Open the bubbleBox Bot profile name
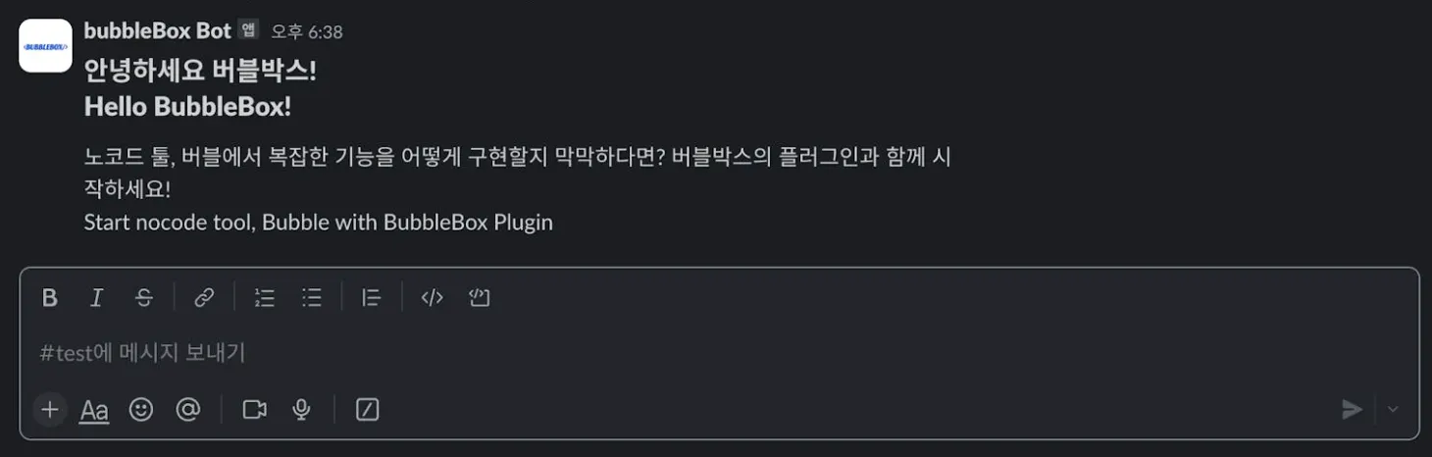Viewport: 1432px width, 457px height. 157,31
